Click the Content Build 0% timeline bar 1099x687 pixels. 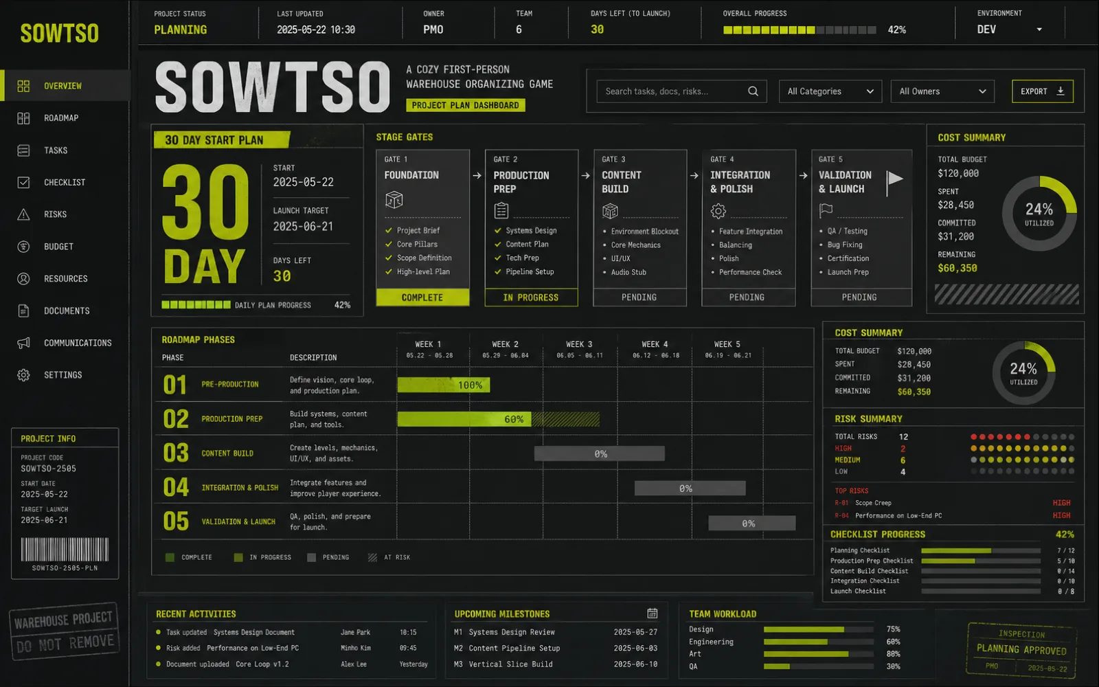(x=600, y=453)
